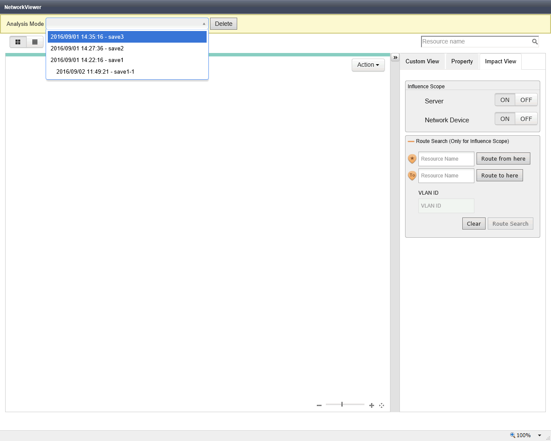This screenshot has width=551, height=441.
Task: Open the Action dropdown menu
Action: (x=368, y=65)
